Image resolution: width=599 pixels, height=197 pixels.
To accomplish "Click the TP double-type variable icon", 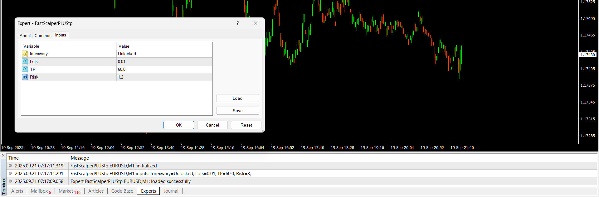I will click(25, 69).
